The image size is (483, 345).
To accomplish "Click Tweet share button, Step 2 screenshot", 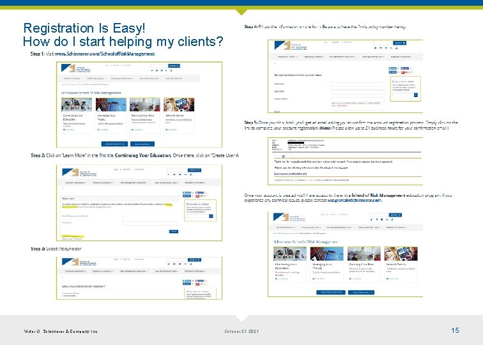I will click(187, 193).
